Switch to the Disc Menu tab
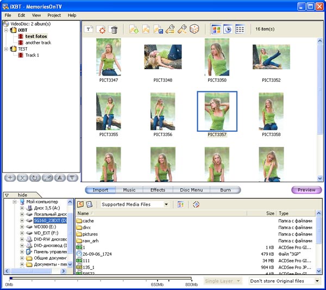The image size is (326, 290). coord(191,190)
